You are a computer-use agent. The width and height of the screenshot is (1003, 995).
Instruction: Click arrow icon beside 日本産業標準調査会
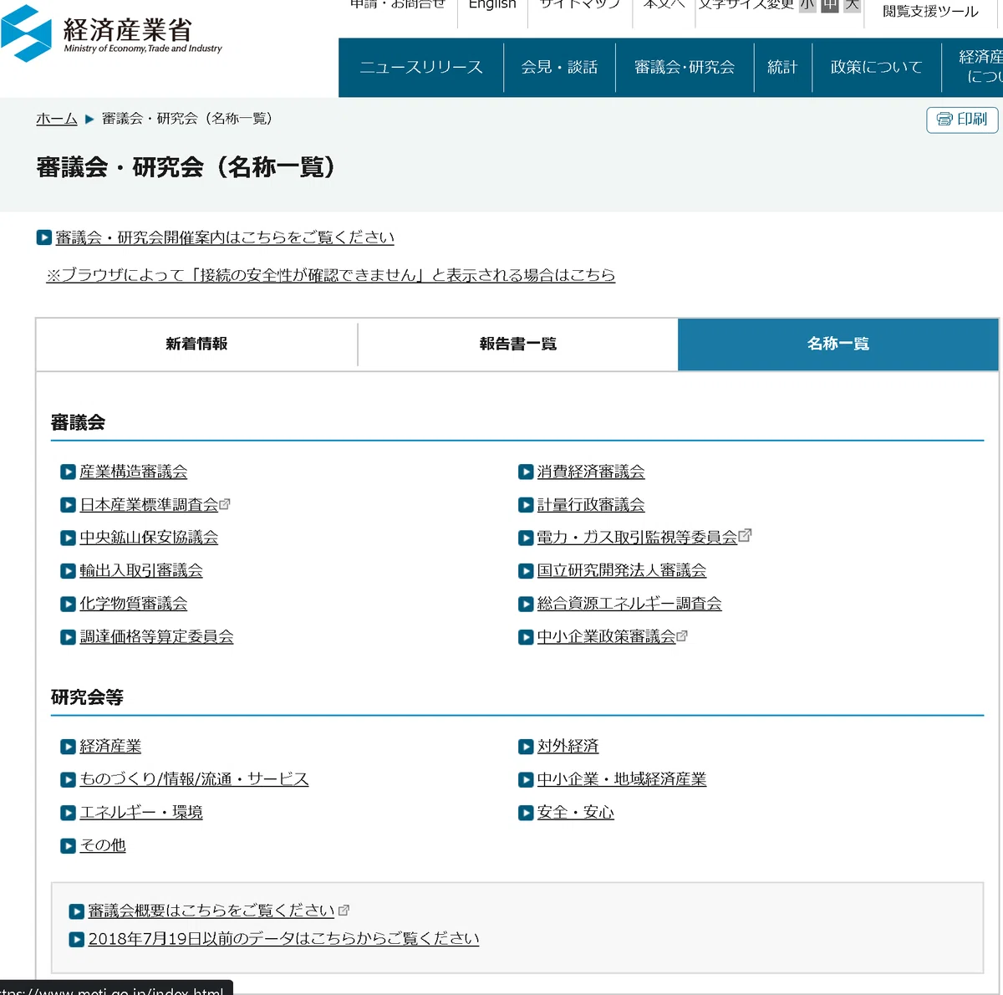pyautogui.click(x=68, y=505)
